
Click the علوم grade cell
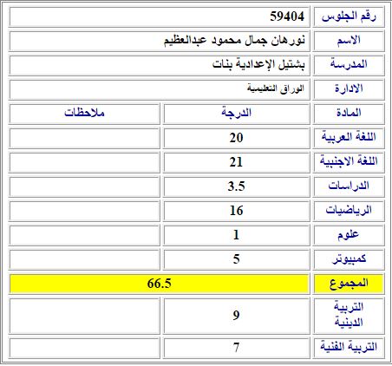[x=237, y=235]
